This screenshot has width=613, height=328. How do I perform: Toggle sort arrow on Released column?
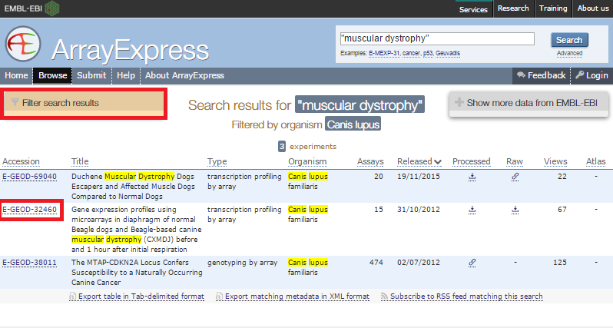pyautogui.click(x=438, y=162)
